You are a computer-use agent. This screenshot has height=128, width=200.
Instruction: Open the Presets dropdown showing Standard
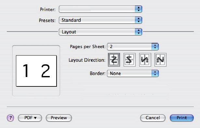pyautogui.click(x=100, y=20)
